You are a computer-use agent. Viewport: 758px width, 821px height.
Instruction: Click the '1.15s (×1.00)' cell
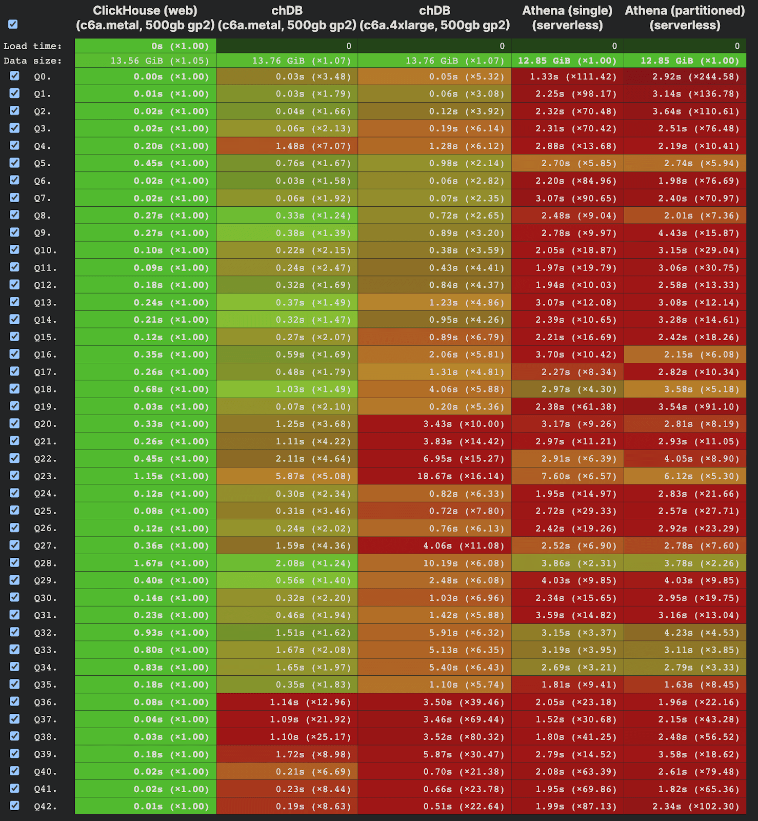tap(146, 476)
